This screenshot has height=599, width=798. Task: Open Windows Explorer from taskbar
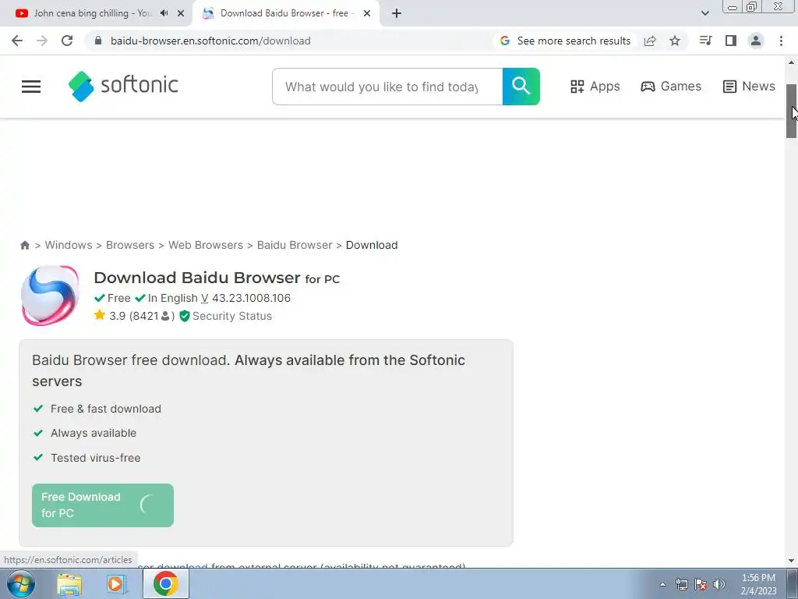tap(69, 584)
